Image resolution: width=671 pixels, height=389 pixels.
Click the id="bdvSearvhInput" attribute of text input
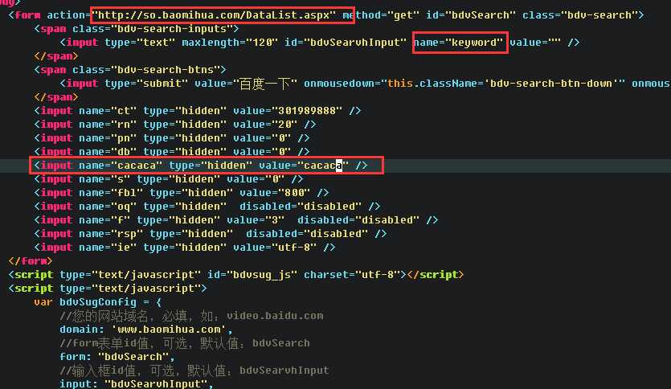click(x=345, y=43)
